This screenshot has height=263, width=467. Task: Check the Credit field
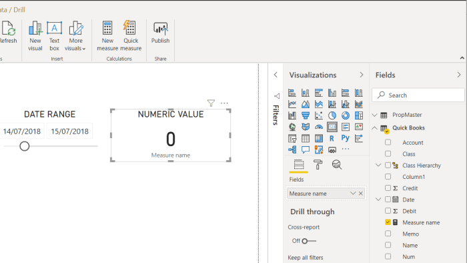[388, 188]
